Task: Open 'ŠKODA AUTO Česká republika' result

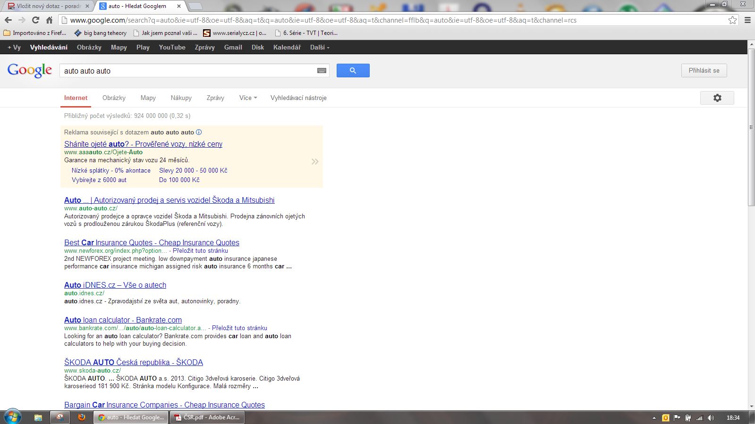Action: pos(134,363)
